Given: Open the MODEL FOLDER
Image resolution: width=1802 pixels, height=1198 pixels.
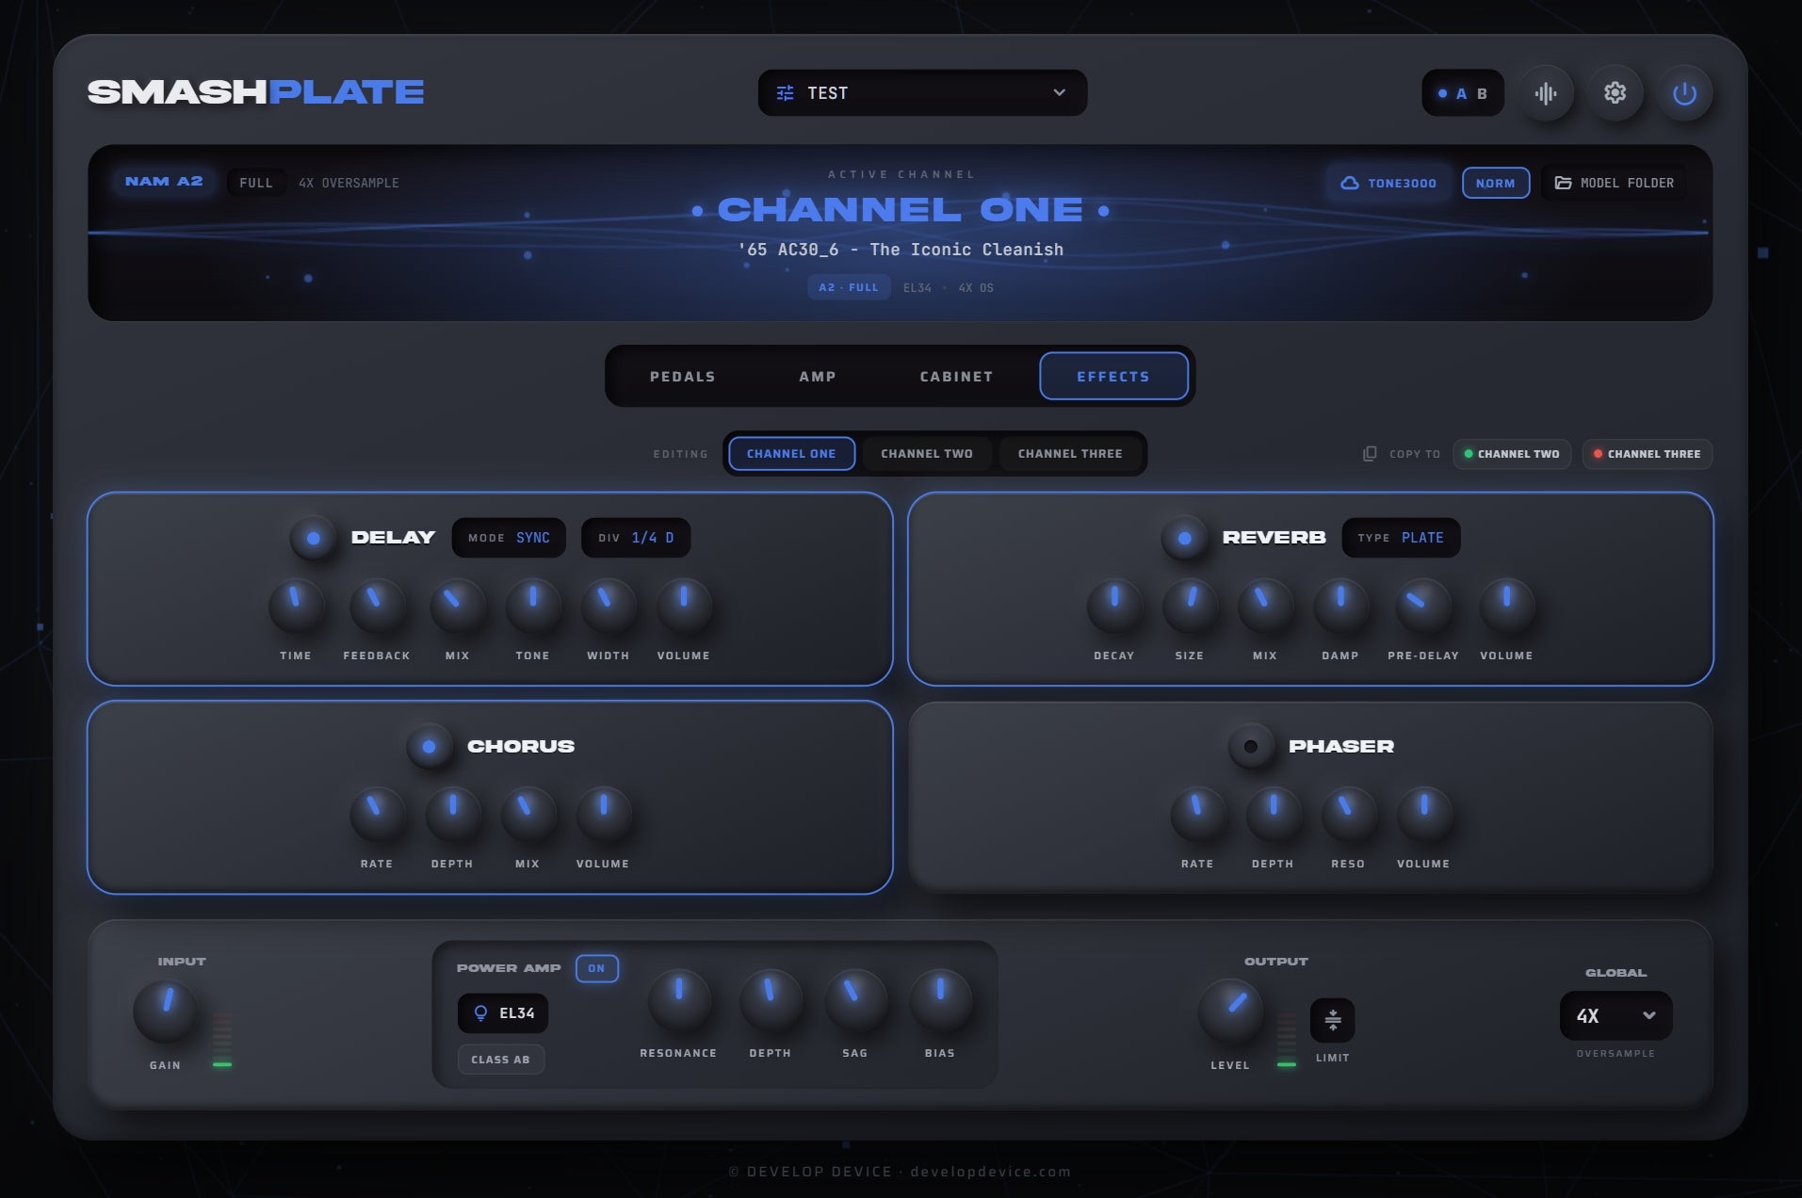Looking at the screenshot, I should [1615, 183].
